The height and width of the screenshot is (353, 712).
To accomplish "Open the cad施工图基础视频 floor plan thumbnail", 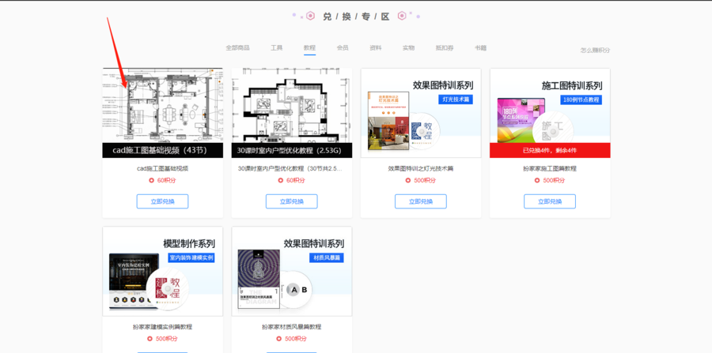I will coord(162,113).
